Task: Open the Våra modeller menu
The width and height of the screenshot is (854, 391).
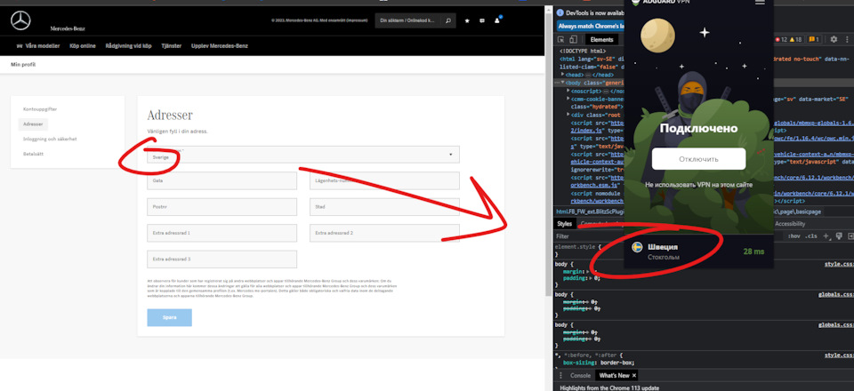Action: (38, 46)
